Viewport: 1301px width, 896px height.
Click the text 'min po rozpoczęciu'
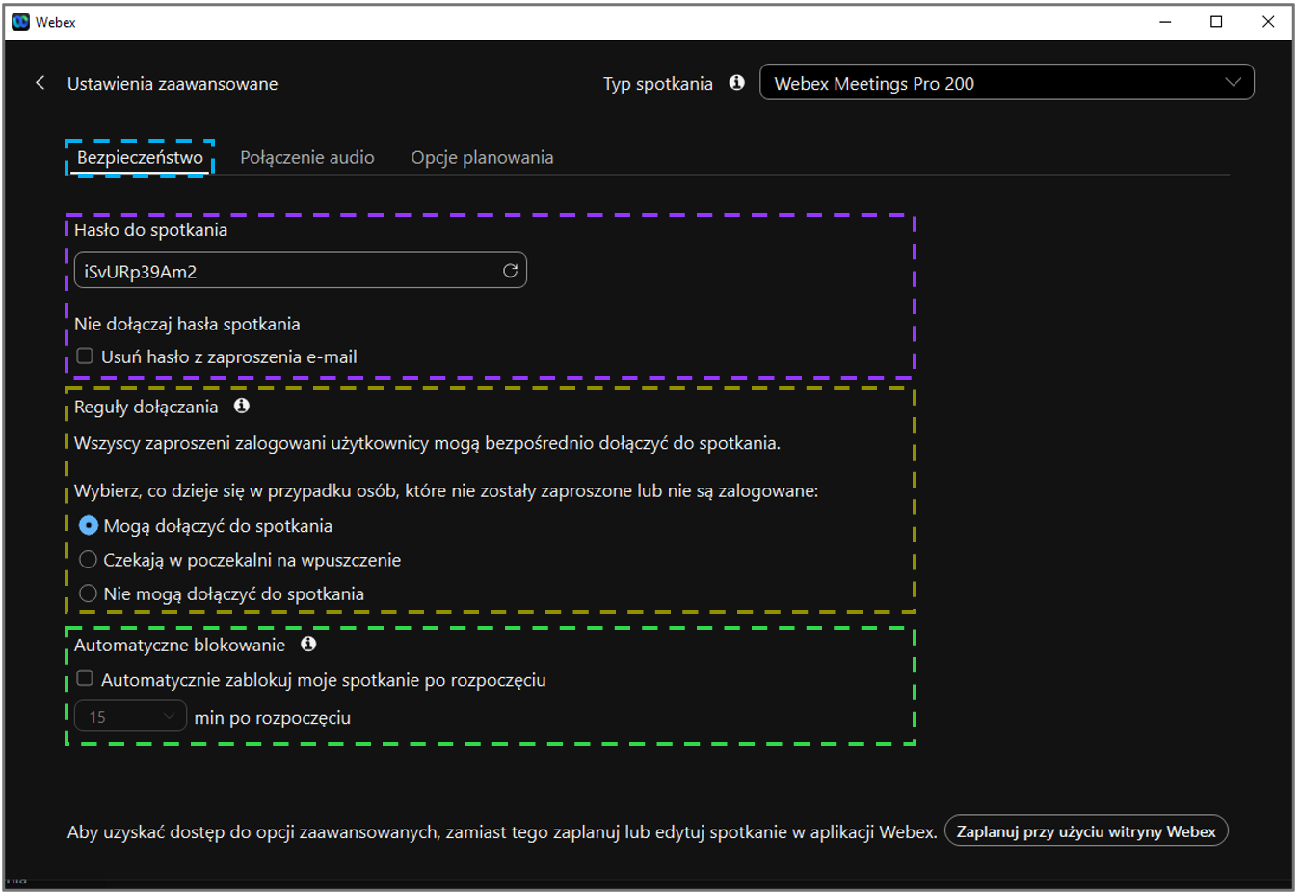tap(273, 718)
